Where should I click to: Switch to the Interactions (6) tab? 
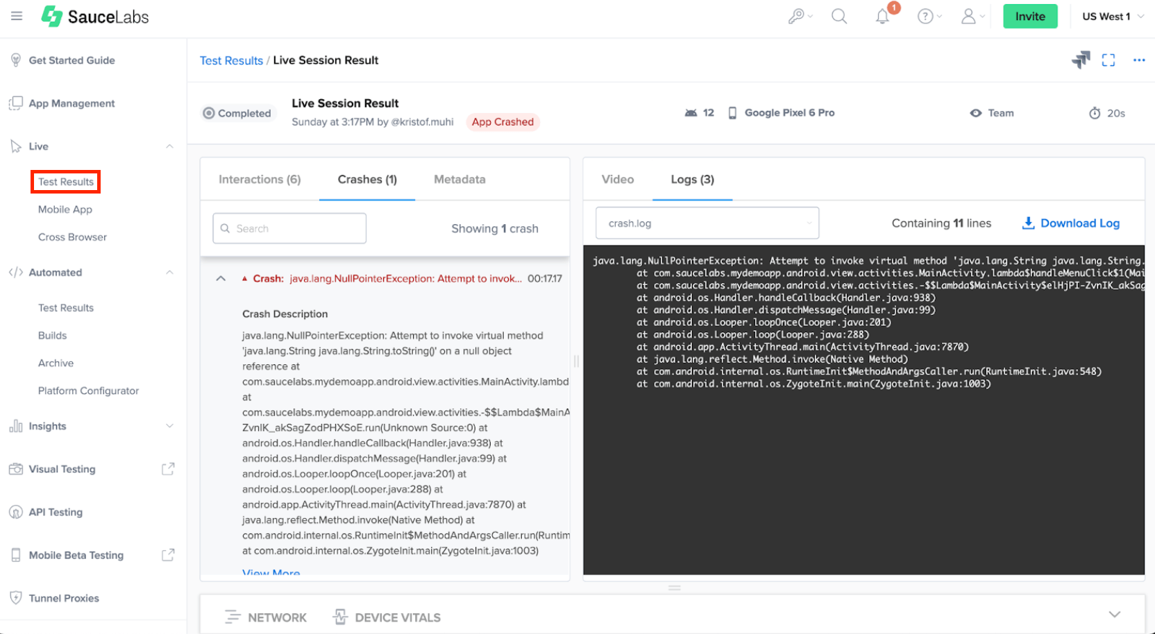[x=260, y=180]
